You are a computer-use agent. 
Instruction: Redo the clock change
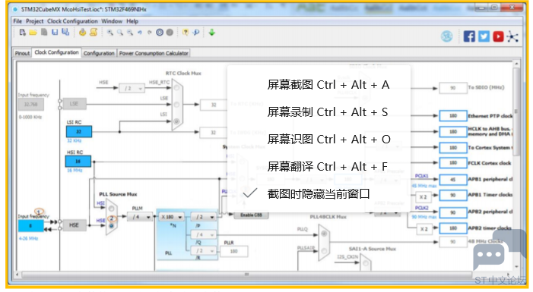pos(150,33)
